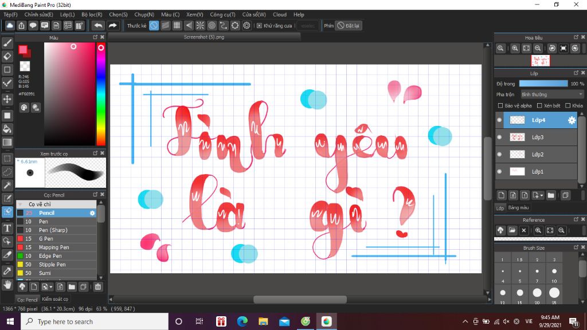The height and width of the screenshot is (330, 587).
Task: Select the Hand pan tool
Action: 7,285
